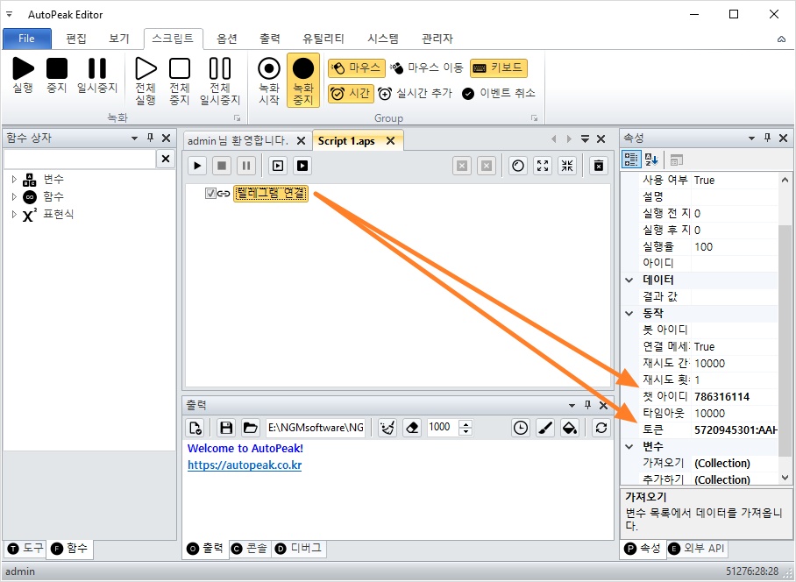Click the eraser icon in 출력 toolbar
This screenshot has height=582, width=796.
pos(412,428)
